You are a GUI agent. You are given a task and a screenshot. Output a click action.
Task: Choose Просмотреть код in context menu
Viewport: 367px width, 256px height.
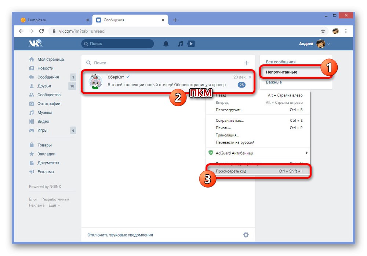click(258, 171)
